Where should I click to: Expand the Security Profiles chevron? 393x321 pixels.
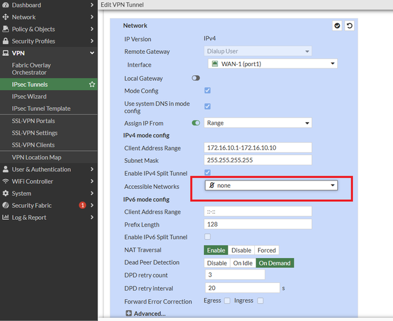[92, 41]
